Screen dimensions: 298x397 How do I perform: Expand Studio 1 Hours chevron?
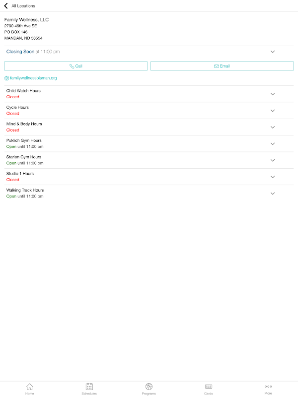[273, 177]
